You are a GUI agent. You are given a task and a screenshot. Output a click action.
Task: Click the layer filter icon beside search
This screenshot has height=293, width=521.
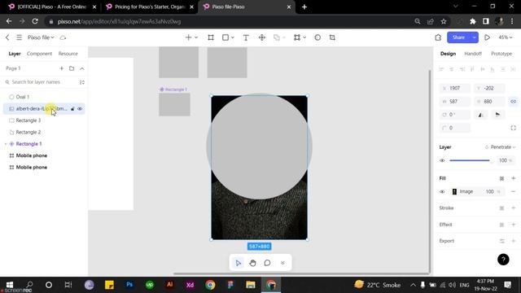point(82,82)
